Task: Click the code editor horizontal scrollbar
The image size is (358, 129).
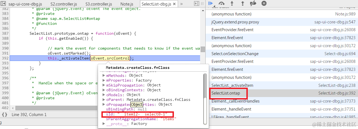Action: (56, 108)
